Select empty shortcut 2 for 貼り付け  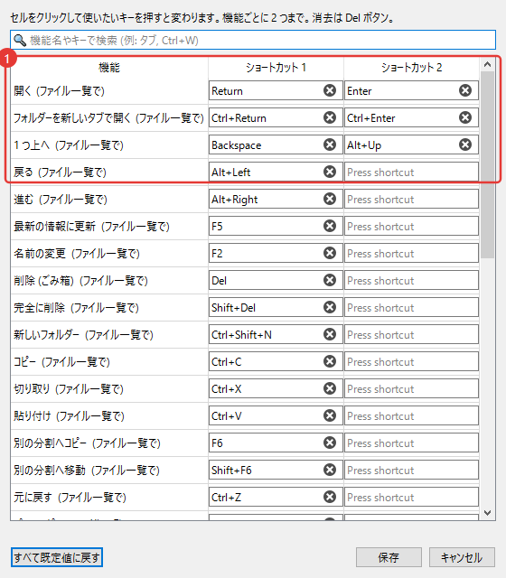[x=411, y=415]
